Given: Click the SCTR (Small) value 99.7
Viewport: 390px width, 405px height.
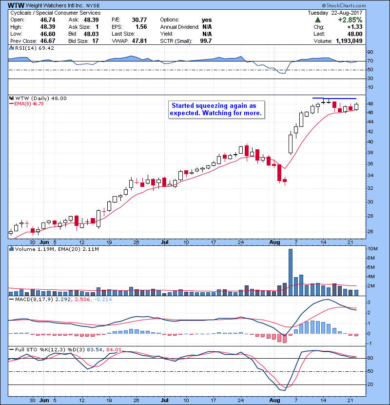Looking at the screenshot, I should [x=206, y=41].
